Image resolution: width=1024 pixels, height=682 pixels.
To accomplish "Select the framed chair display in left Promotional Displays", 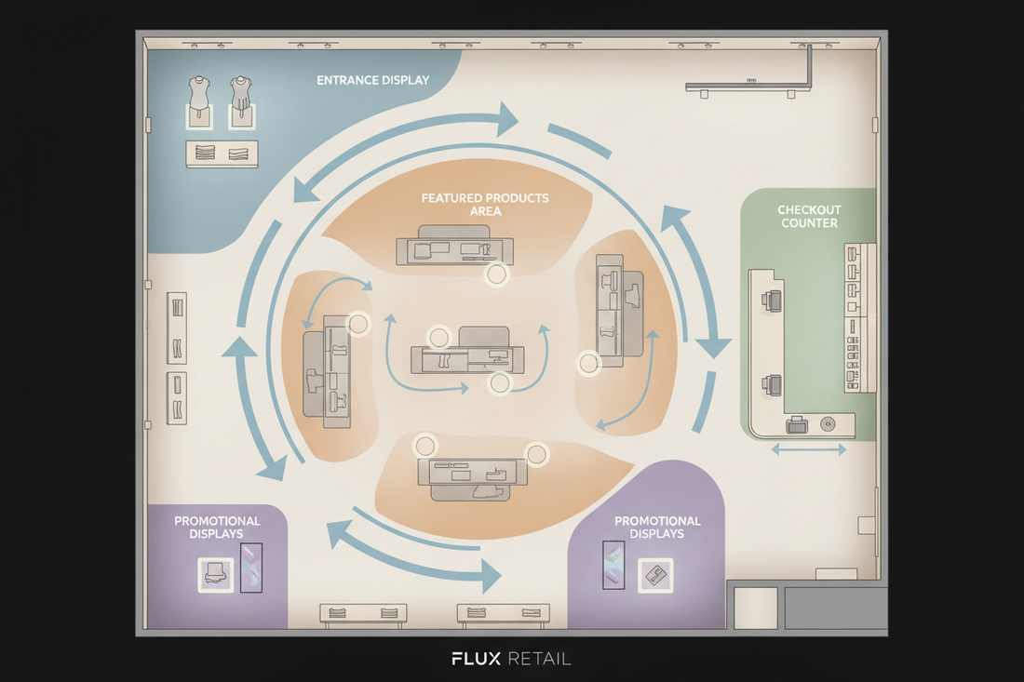I will tap(216, 575).
